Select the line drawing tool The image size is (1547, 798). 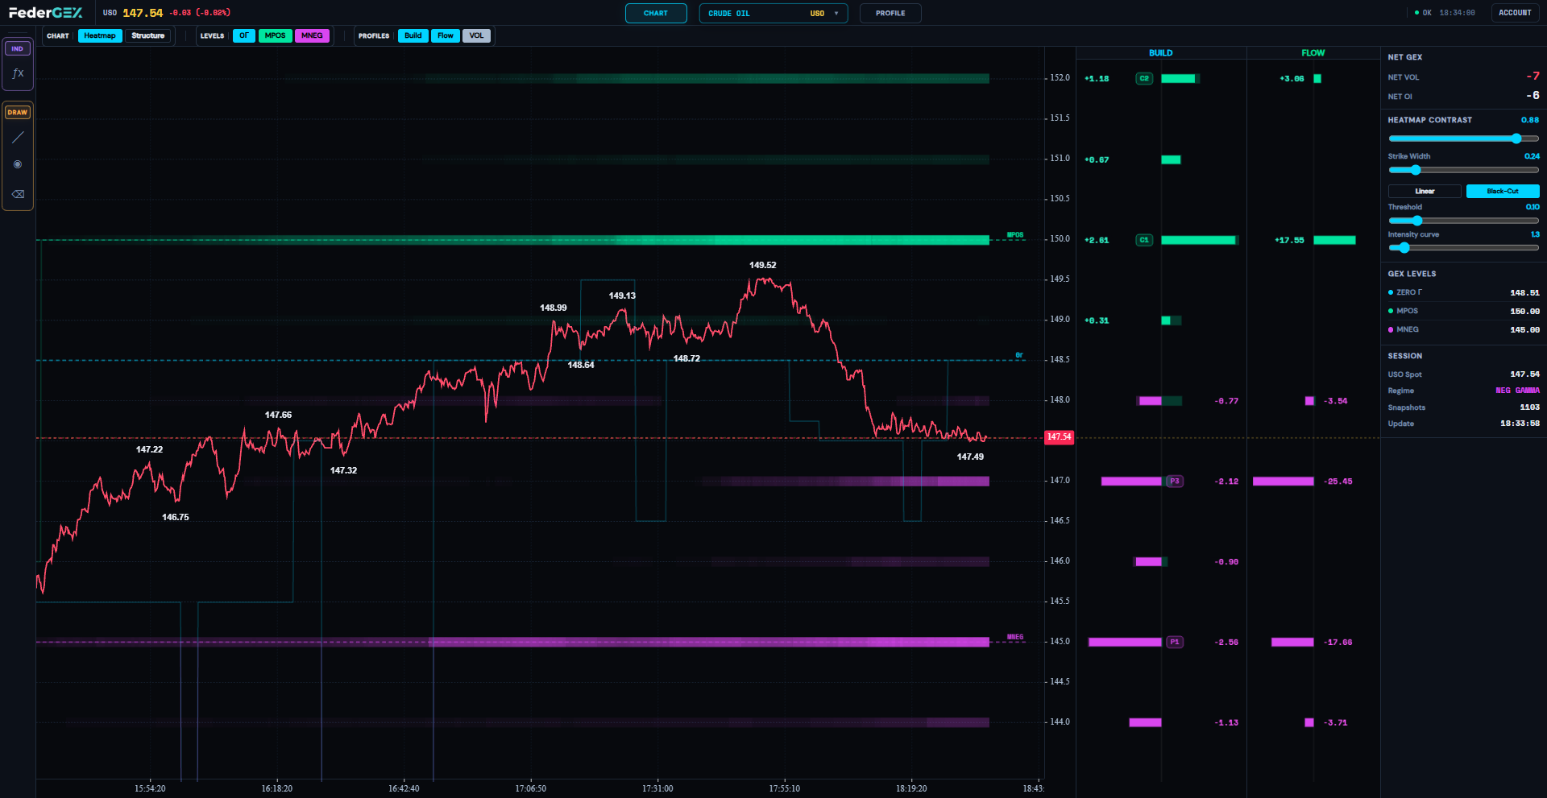pyautogui.click(x=18, y=138)
